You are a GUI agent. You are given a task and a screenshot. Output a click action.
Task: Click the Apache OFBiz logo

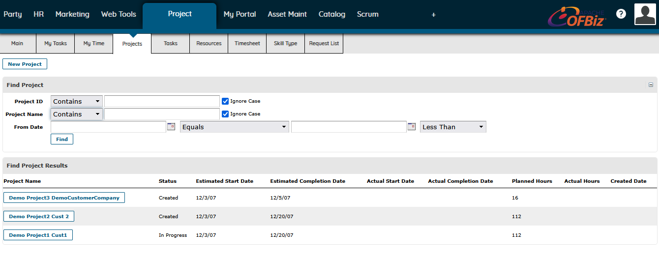point(577,16)
